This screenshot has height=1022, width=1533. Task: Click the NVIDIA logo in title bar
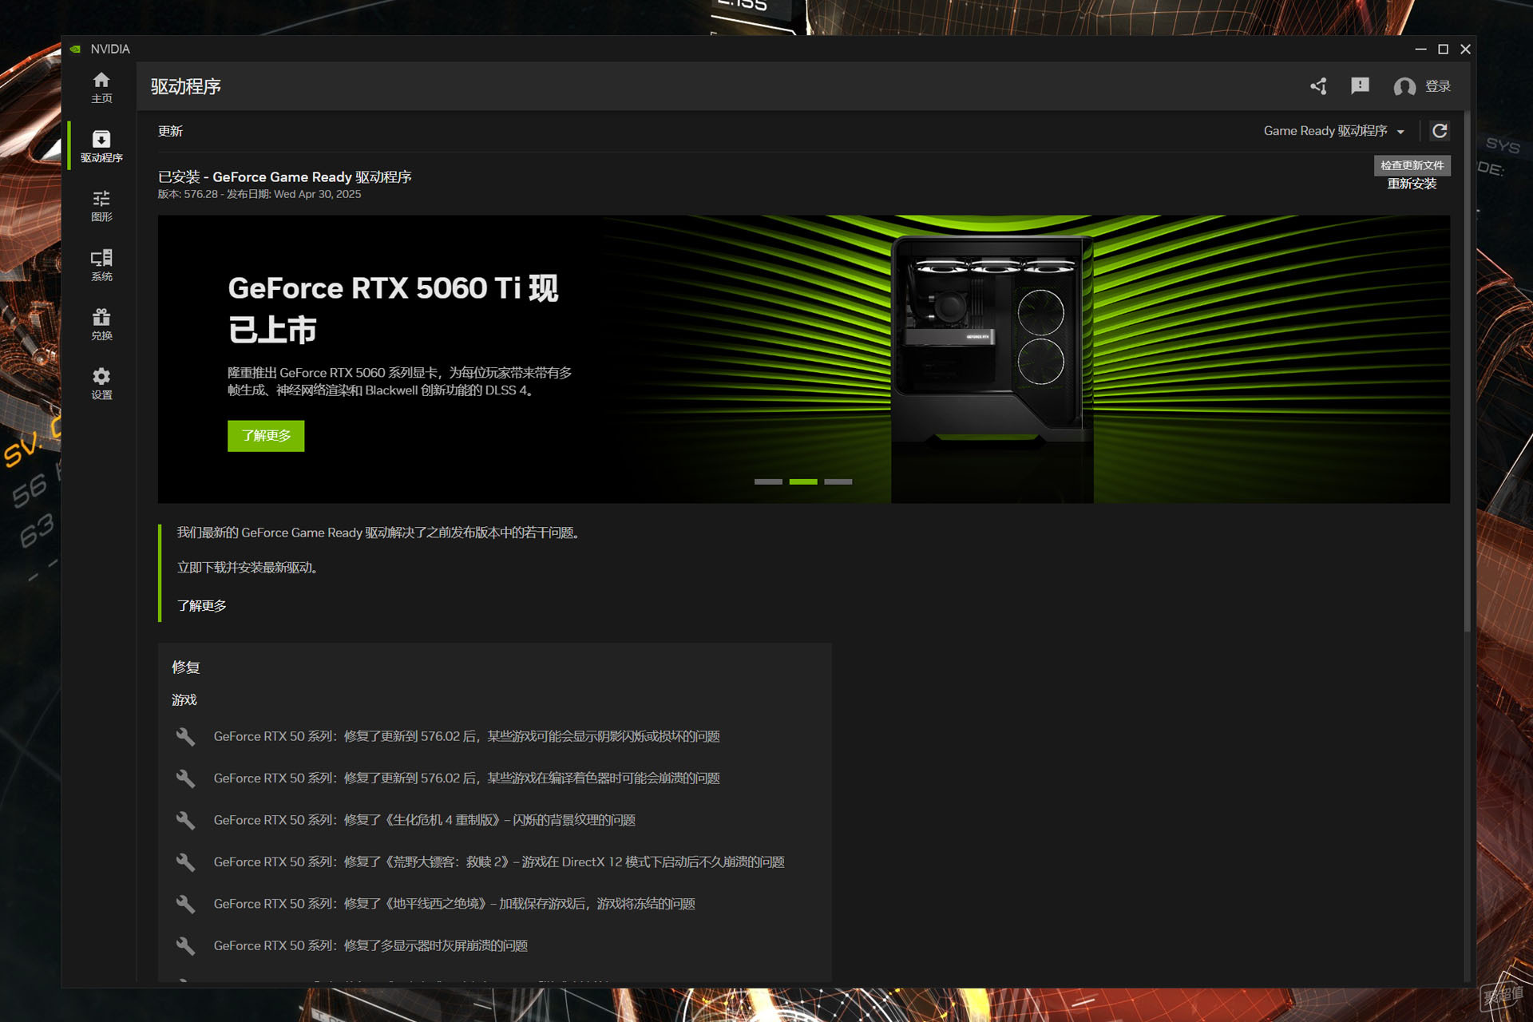75,49
